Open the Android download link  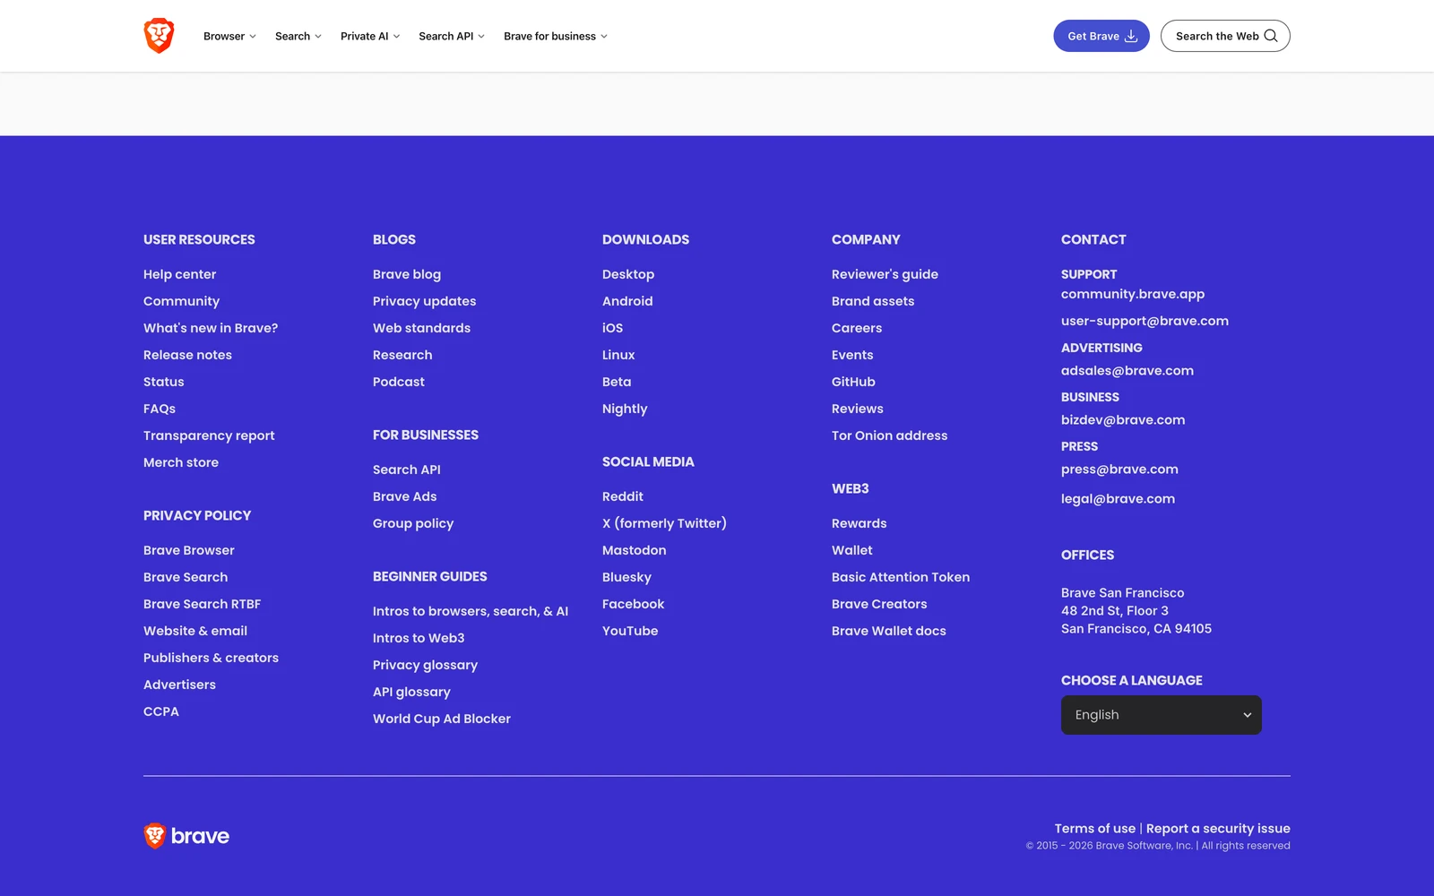[627, 301]
